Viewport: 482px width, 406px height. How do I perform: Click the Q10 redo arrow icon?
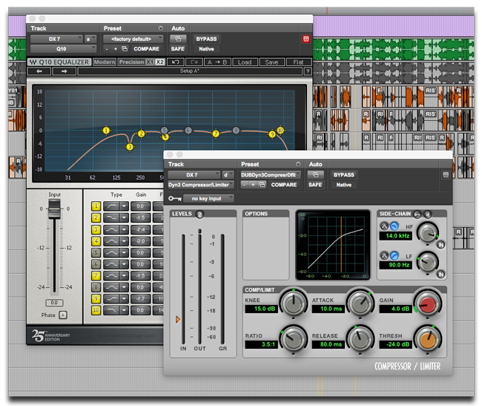point(194,62)
